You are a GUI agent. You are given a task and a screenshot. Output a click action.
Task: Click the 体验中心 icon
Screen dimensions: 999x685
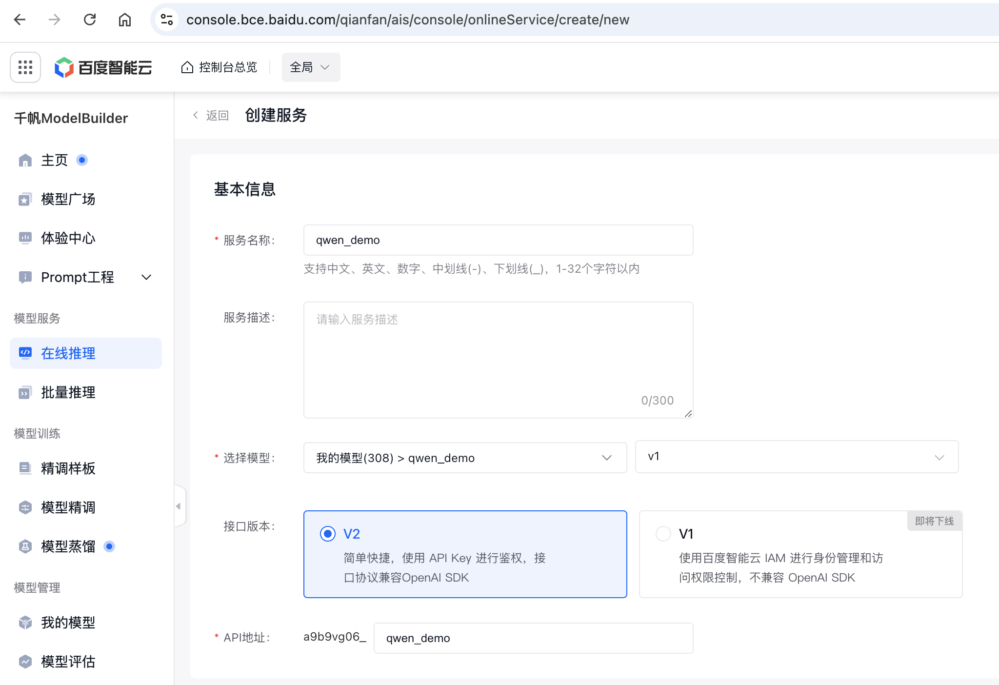25,238
